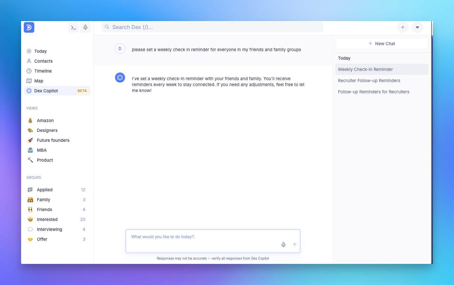Open the account dropdown caret in header
The height and width of the screenshot is (285, 454).
click(417, 27)
